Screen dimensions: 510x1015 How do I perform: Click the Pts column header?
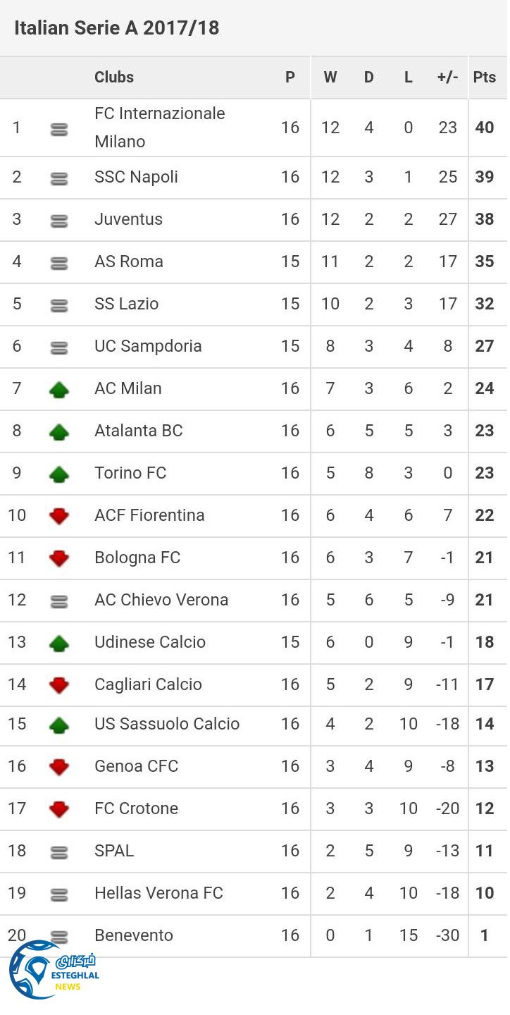tap(485, 78)
